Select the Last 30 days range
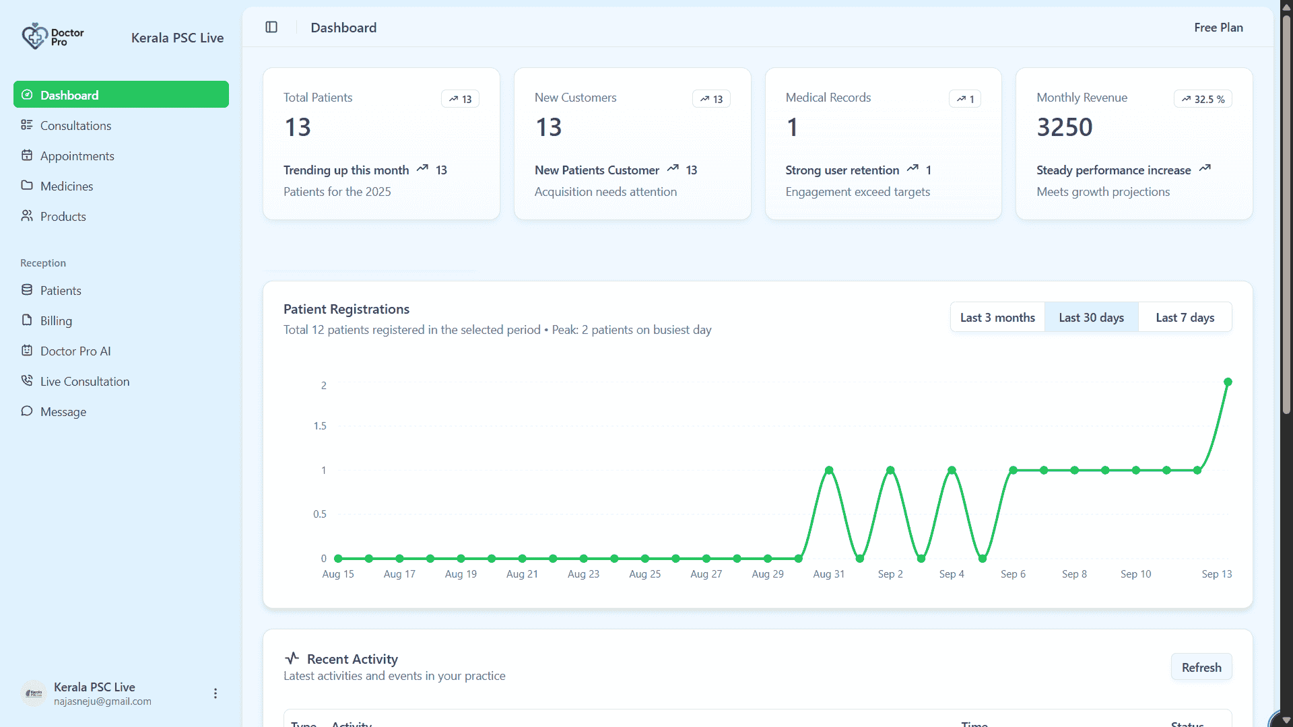The width and height of the screenshot is (1293, 727). (1091, 317)
